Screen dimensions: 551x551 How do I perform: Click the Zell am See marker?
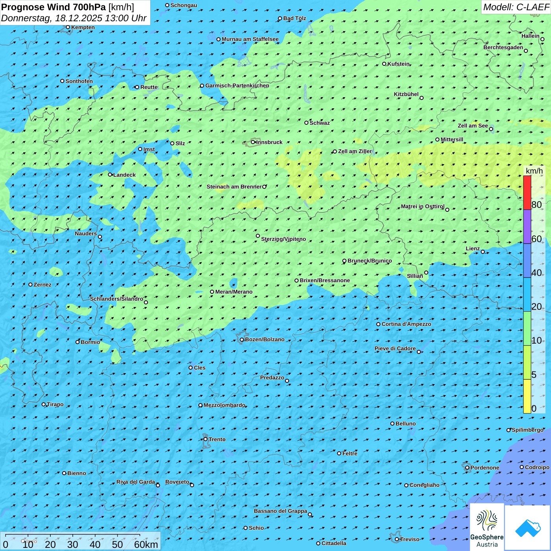(x=491, y=129)
